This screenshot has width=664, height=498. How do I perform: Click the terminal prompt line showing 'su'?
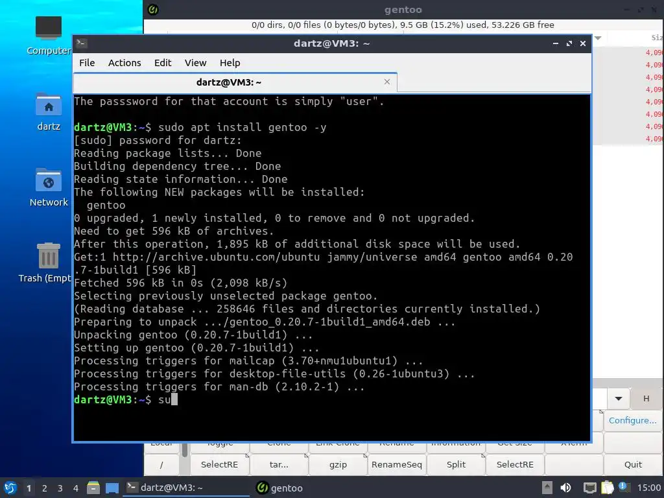click(126, 399)
